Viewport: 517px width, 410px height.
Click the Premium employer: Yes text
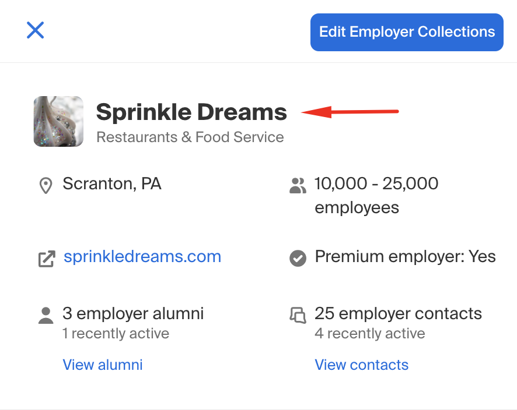(x=404, y=256)
